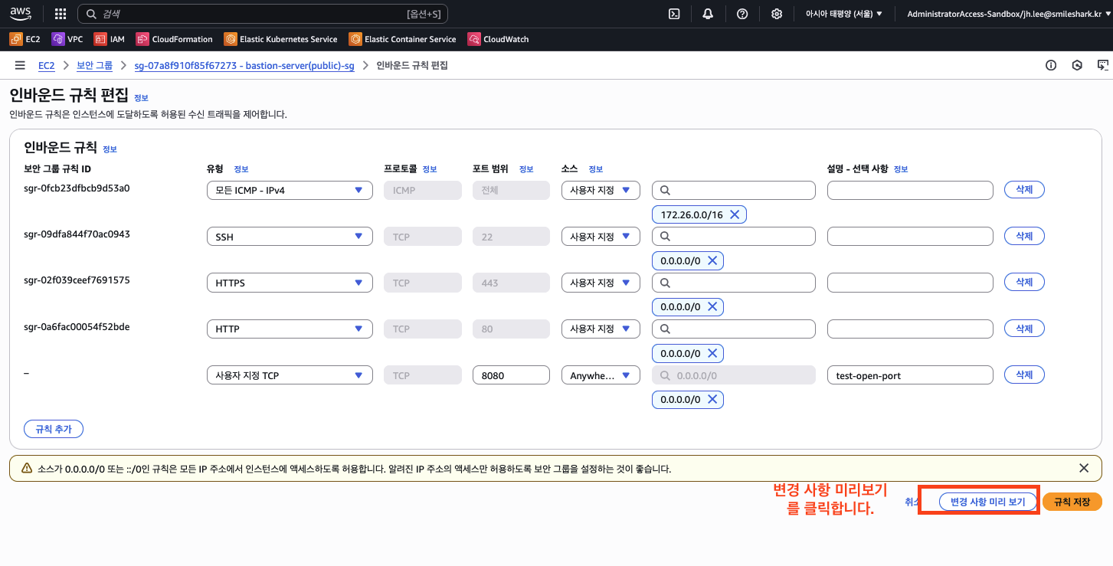Go to 보안 그룹 breadcrumb link
This screenshot has height=566, width=1113.
point(94,66)
